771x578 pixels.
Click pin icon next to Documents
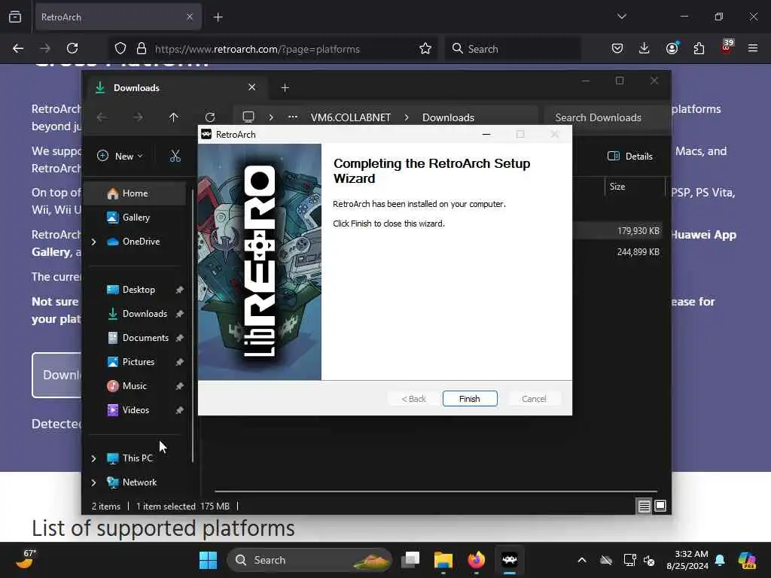(179, 338)
